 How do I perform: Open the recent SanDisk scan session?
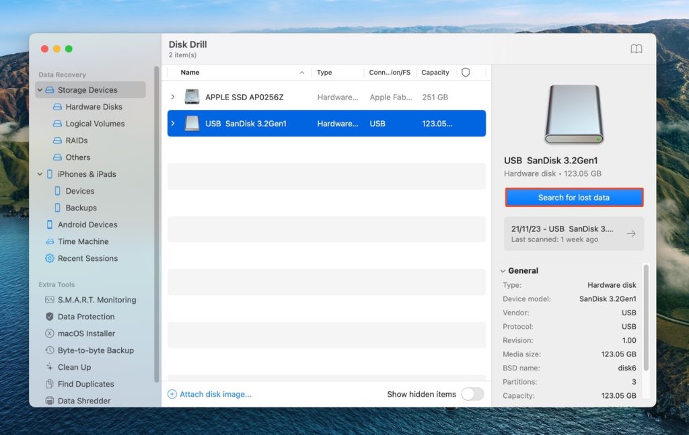573,233
